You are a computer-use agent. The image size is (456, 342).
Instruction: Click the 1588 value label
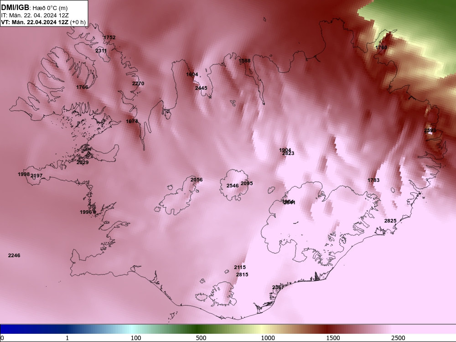pyautogui.click(x=244, y=61)
